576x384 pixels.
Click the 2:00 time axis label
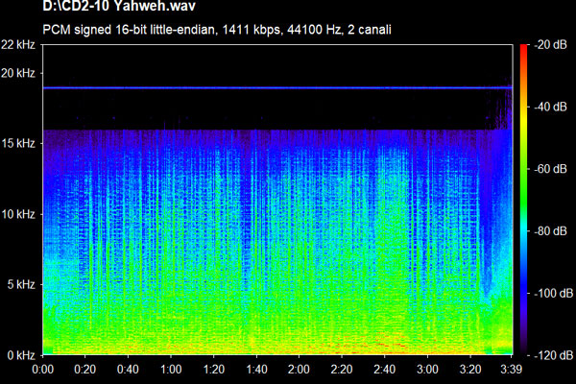tap(299, 369)
